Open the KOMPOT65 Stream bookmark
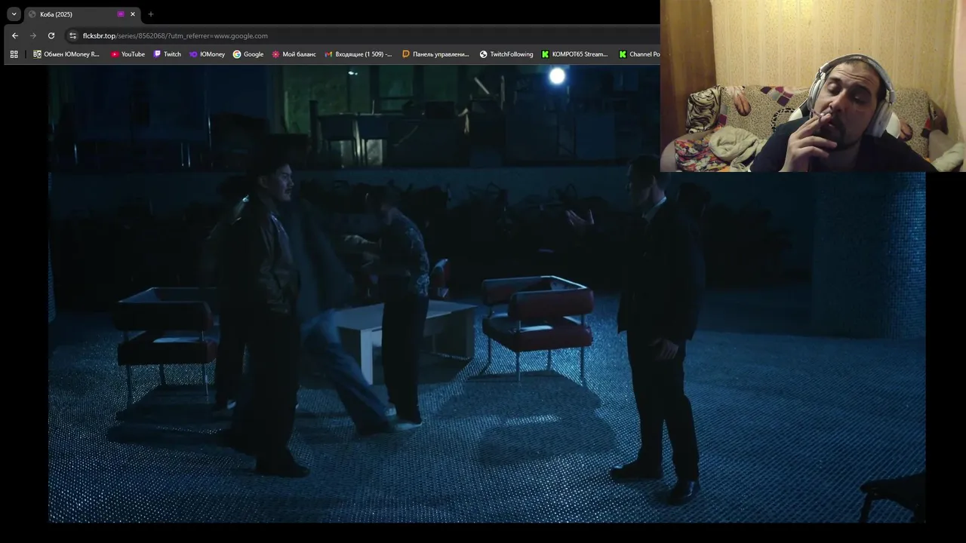This screenshot has height=543, width=966. point(574,54)
